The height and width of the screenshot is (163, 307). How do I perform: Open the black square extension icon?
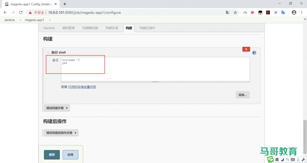click(x=260, y=13)
